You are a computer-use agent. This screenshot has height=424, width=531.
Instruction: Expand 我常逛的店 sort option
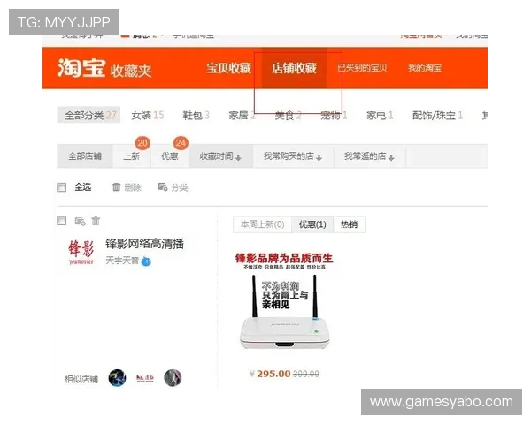coord(369,156)
